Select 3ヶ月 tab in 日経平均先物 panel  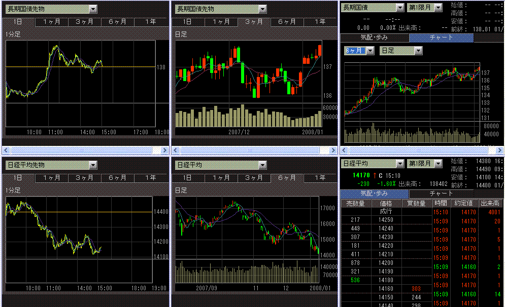[x=84, y=178]
